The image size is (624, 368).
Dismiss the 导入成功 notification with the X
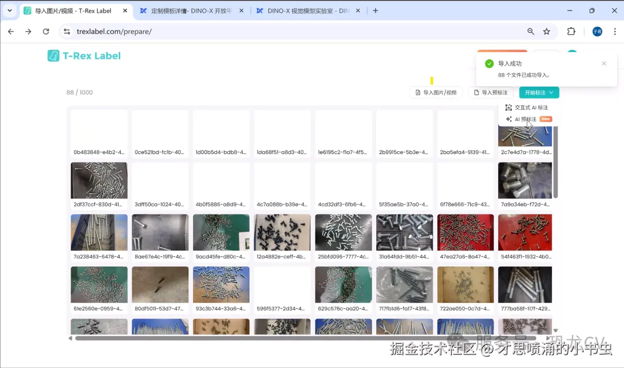tap(604, 63)
